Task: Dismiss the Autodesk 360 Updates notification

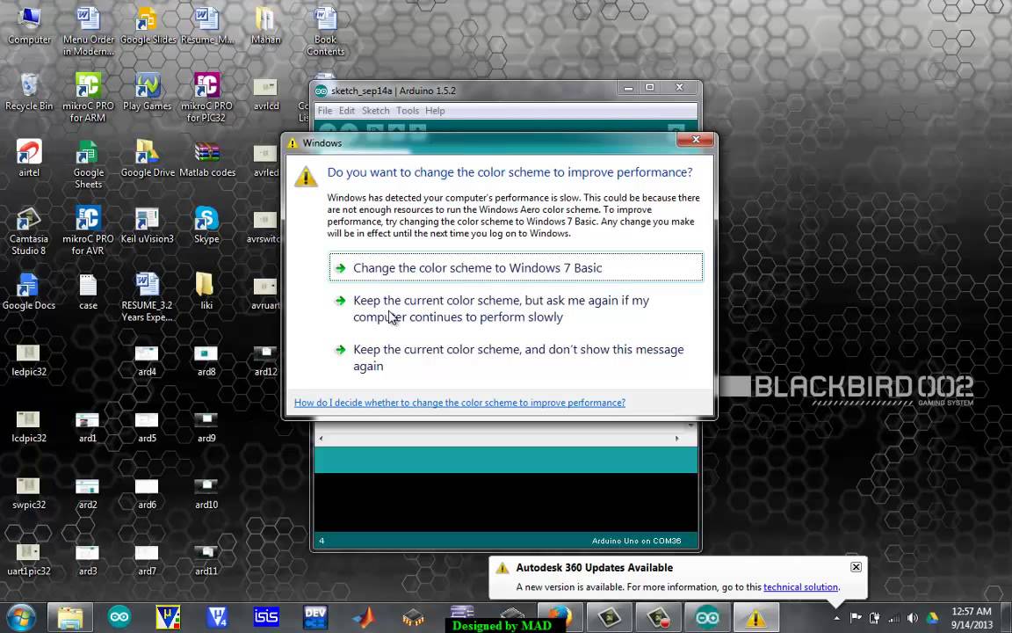Action: pyautogui.click(x=856, y=567)
